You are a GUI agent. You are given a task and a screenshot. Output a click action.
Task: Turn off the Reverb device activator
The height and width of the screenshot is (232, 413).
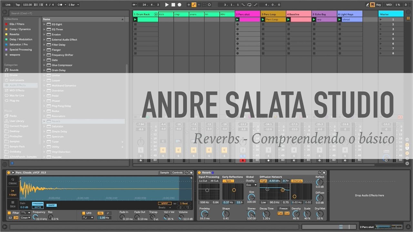pos(199,173)
